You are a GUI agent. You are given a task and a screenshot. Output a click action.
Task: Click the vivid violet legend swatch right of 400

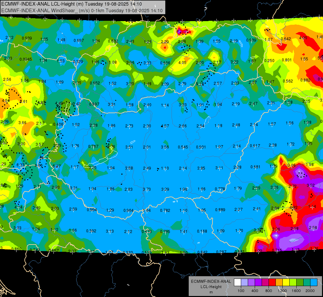pyautogui.click(x=258, y=282)
